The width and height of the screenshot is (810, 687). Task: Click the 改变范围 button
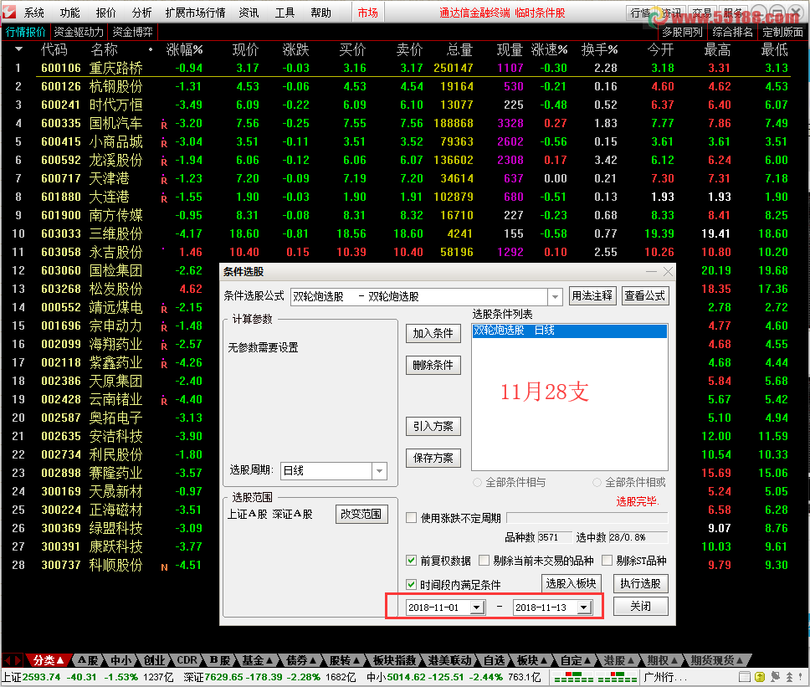pyautogui.click(x=361, y=514)
